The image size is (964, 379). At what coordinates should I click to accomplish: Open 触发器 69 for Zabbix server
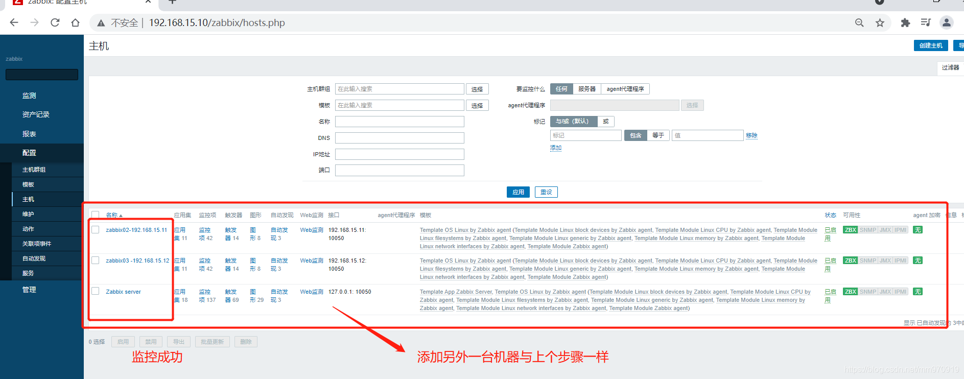[x=231, y=296]
